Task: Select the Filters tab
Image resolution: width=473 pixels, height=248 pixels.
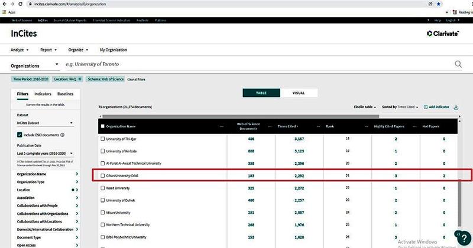Action: pos(22,94)
